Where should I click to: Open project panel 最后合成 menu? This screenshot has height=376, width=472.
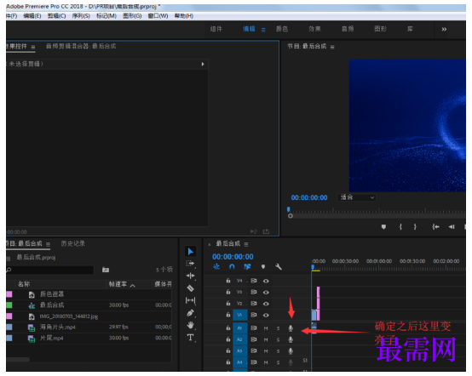pos(49,244)
